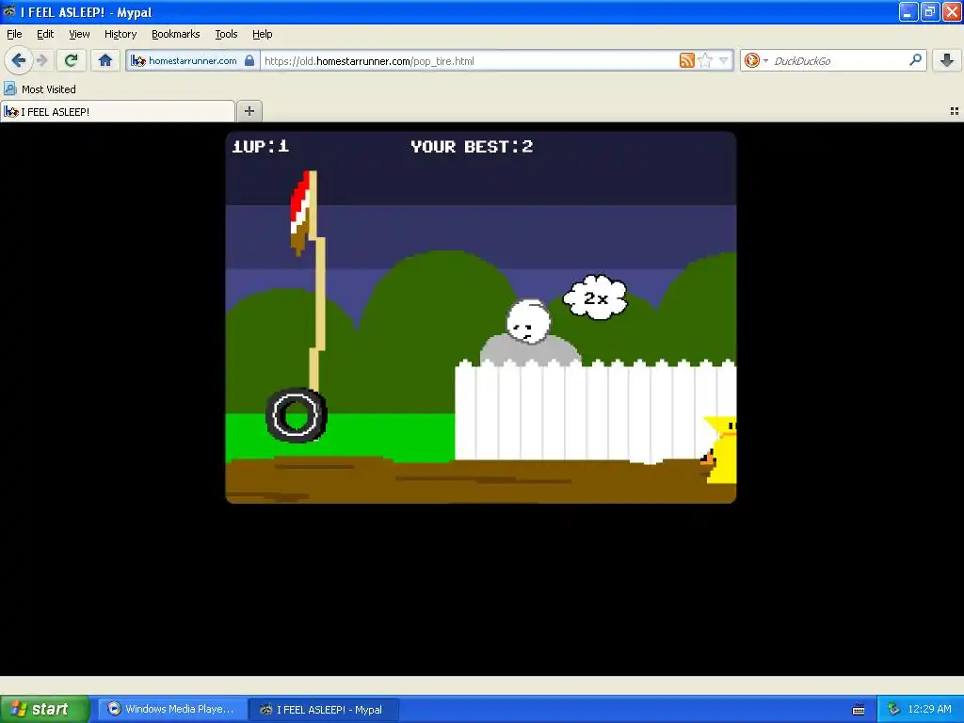This screenshot has width=964, height=723.
Task: Click the magnifier search icon
Action: point(915,59)
